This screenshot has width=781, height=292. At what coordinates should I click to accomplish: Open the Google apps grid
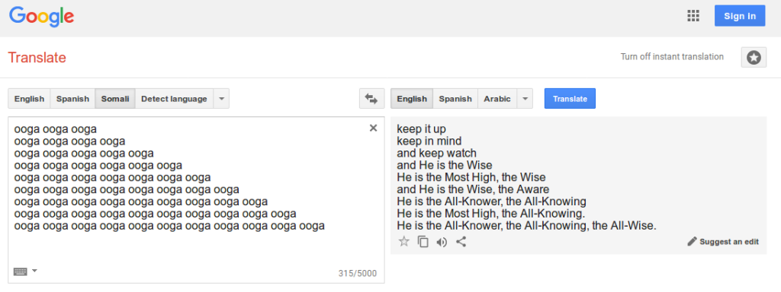coord(693,16)
